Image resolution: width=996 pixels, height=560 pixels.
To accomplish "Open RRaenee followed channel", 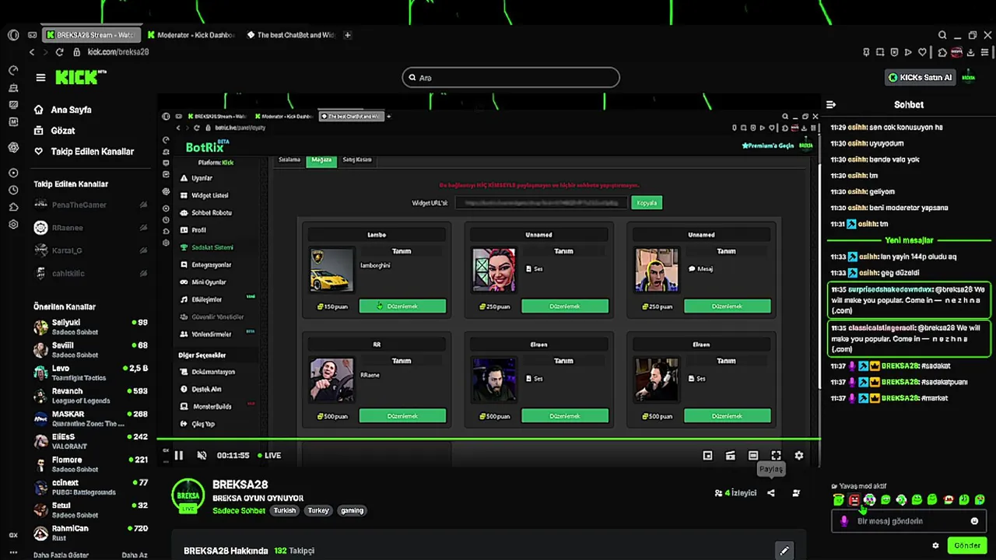I will (90, 228).
